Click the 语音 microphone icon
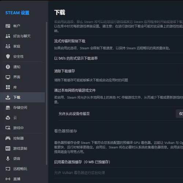183x183 pixels. click(8, 158)
